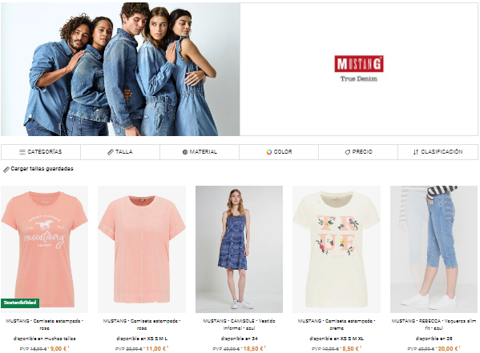Click the Cargar tallas guardadas link
The height and width of the screenshot is (353, 480).
(42, 169)
